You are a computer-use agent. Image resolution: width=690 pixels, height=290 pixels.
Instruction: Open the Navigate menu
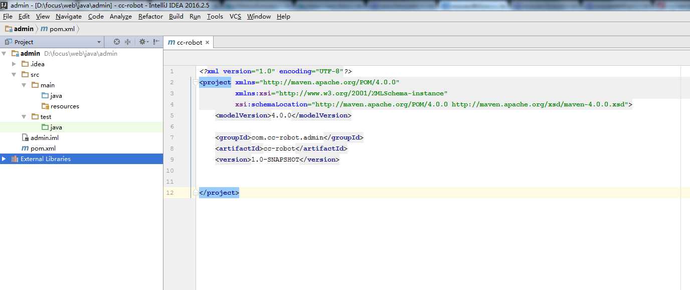[x=69, y=16]
